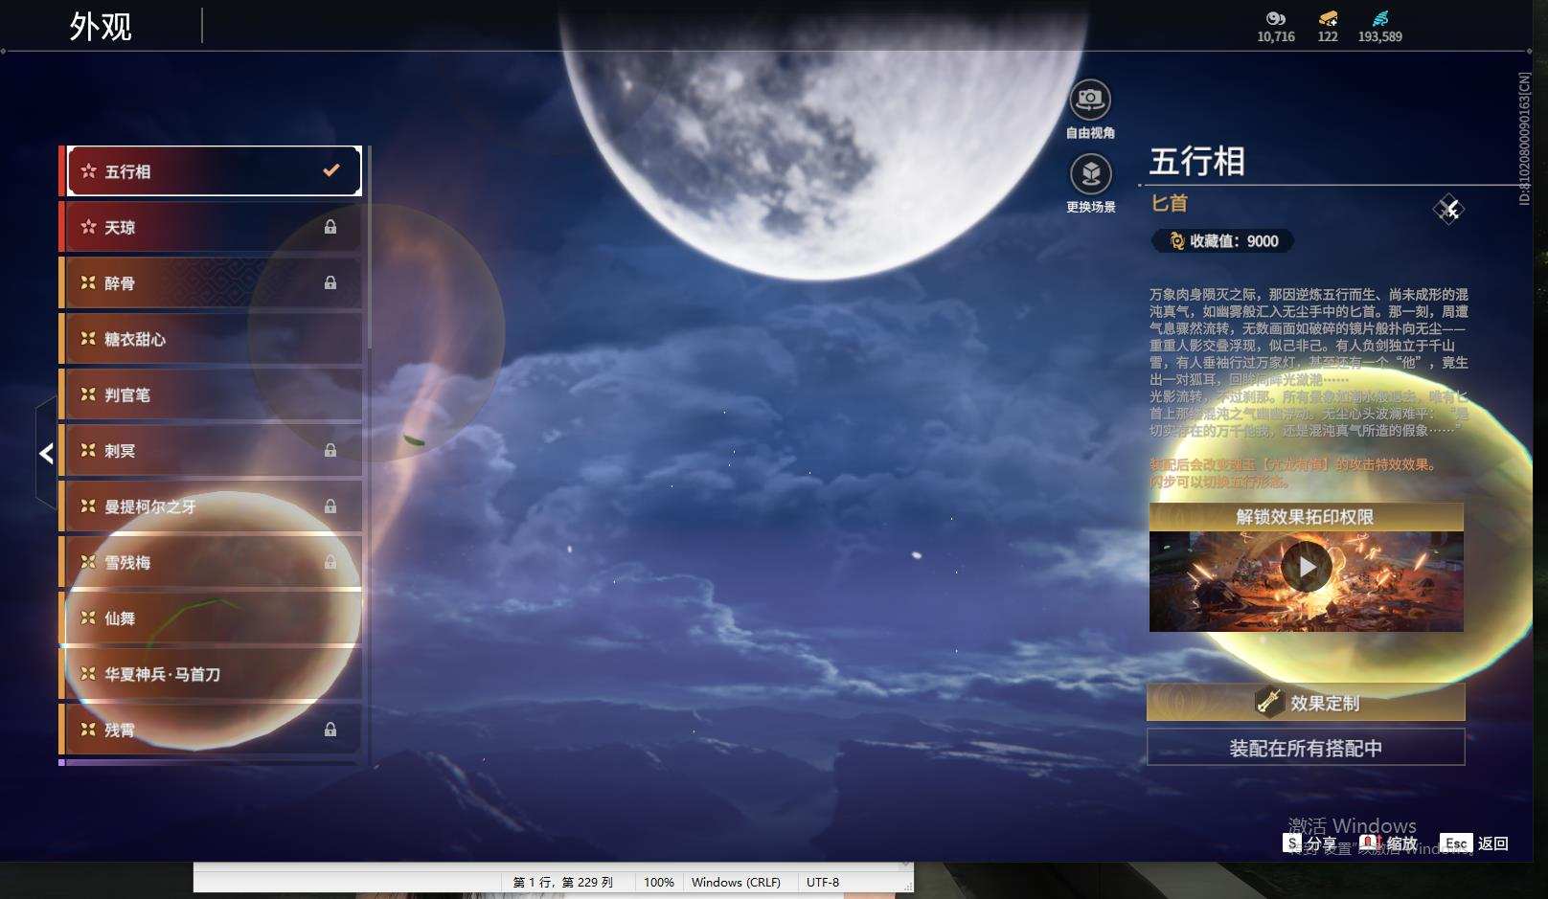Select the 醉骨 skin entry
The width and height of the screenshot is (1548, 899).
click(214, 282)
